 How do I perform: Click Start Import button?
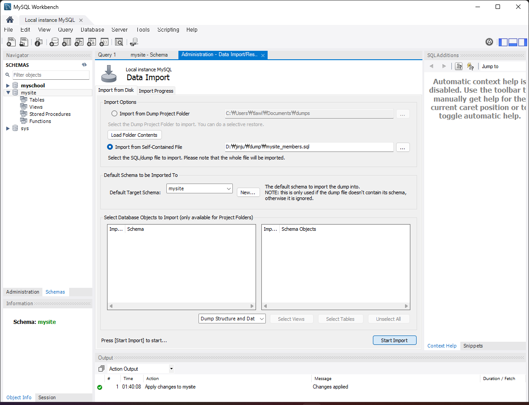[x=394, y=340]
